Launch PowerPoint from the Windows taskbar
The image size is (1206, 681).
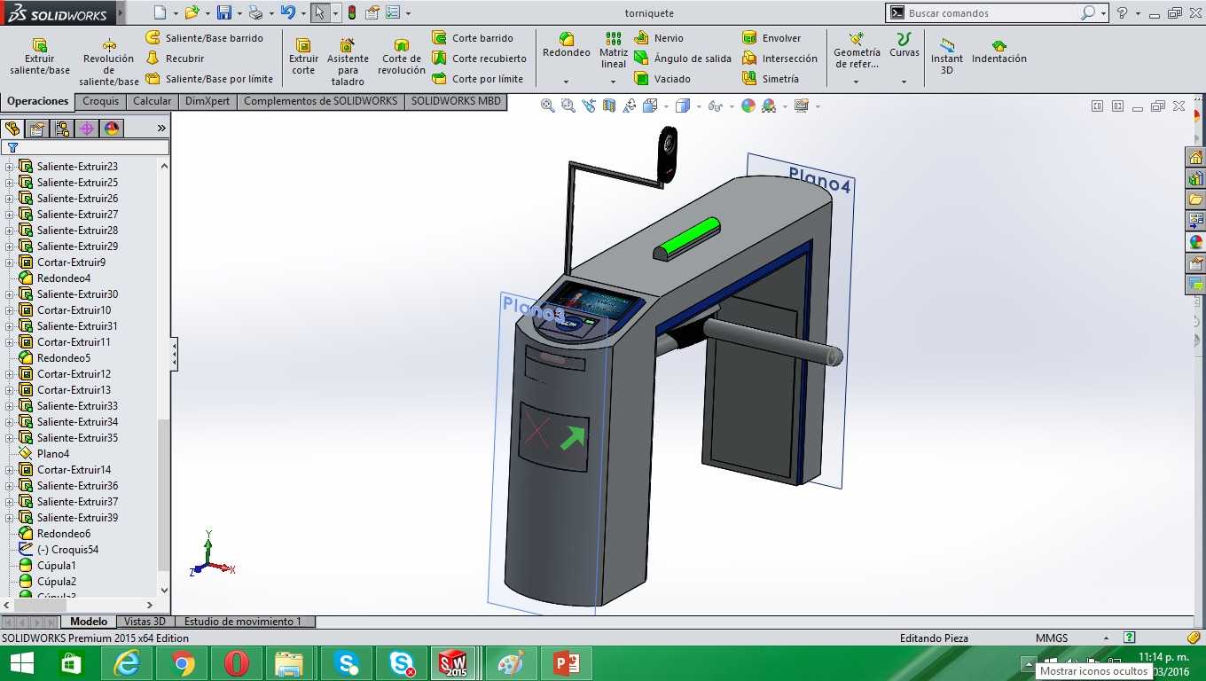tap(567, 663)
